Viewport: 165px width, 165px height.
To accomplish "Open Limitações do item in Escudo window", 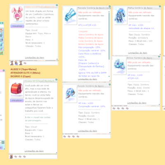I will pyautogui.click(x=87, y=131).
